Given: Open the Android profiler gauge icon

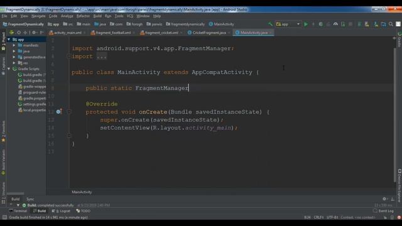Looking at the screenshot, I should pos(335,24).
